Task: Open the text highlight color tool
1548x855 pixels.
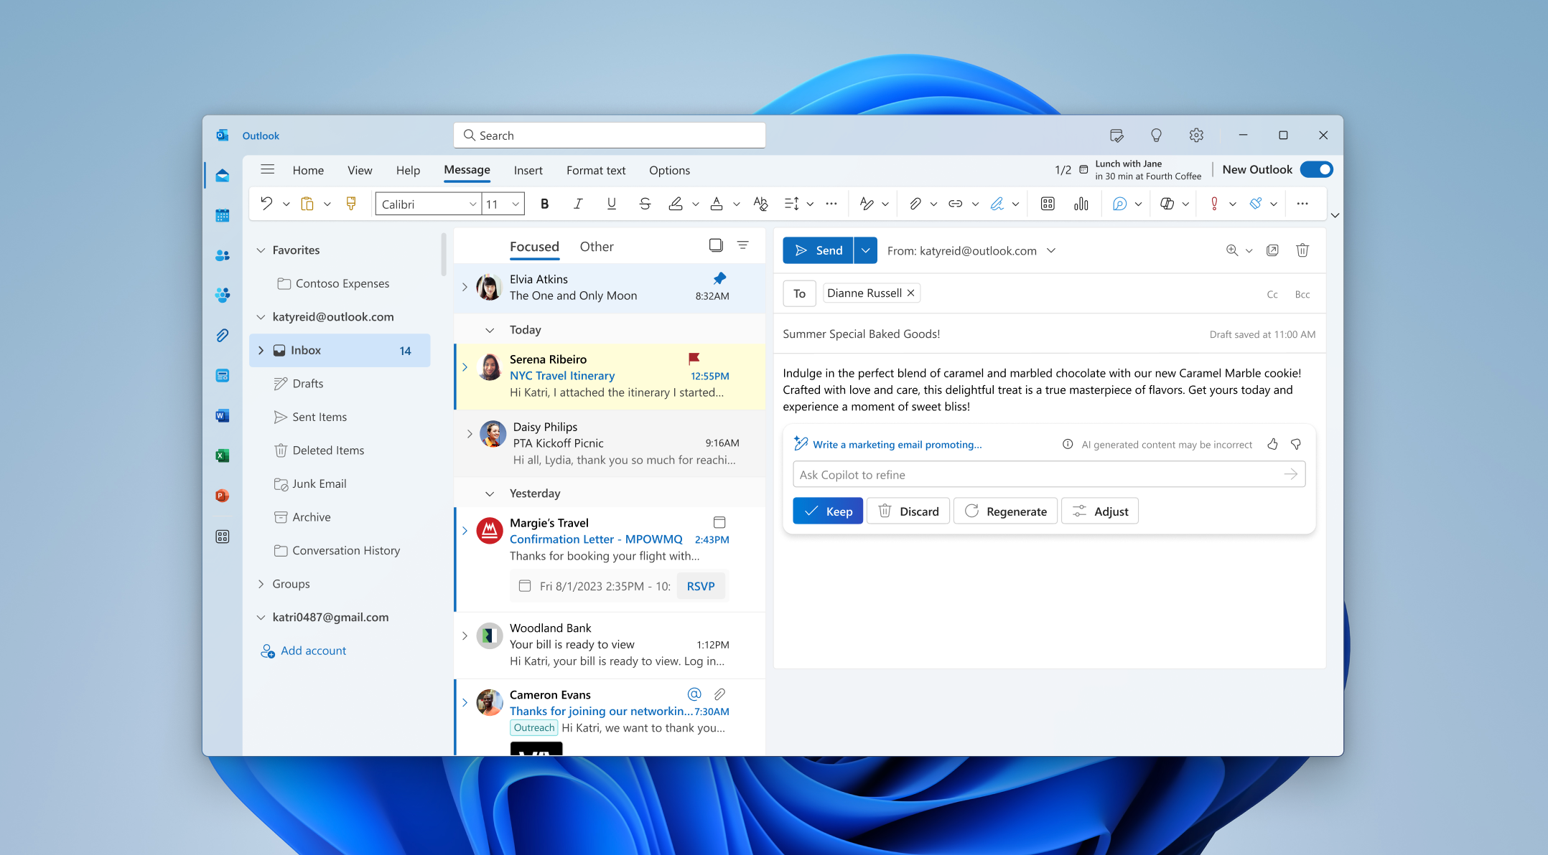Action: [x=676, y=204]
